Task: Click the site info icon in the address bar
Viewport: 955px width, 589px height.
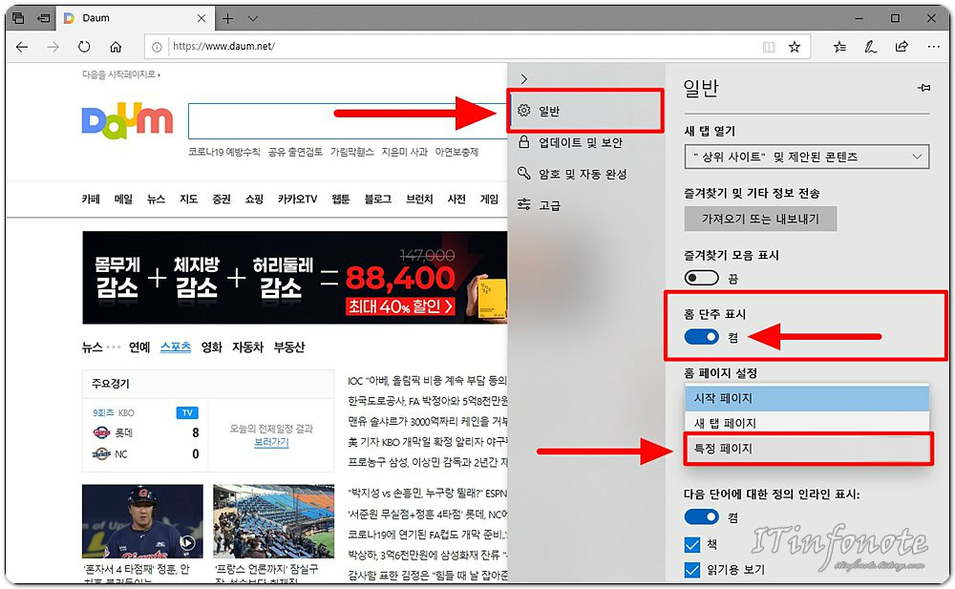Action: point(157,47)
